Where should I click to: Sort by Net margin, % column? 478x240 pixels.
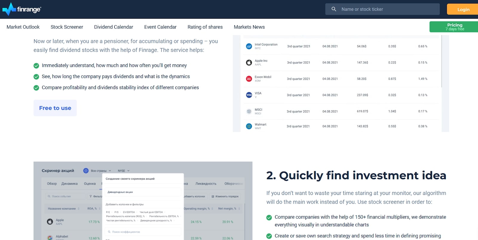click(229, 208)
